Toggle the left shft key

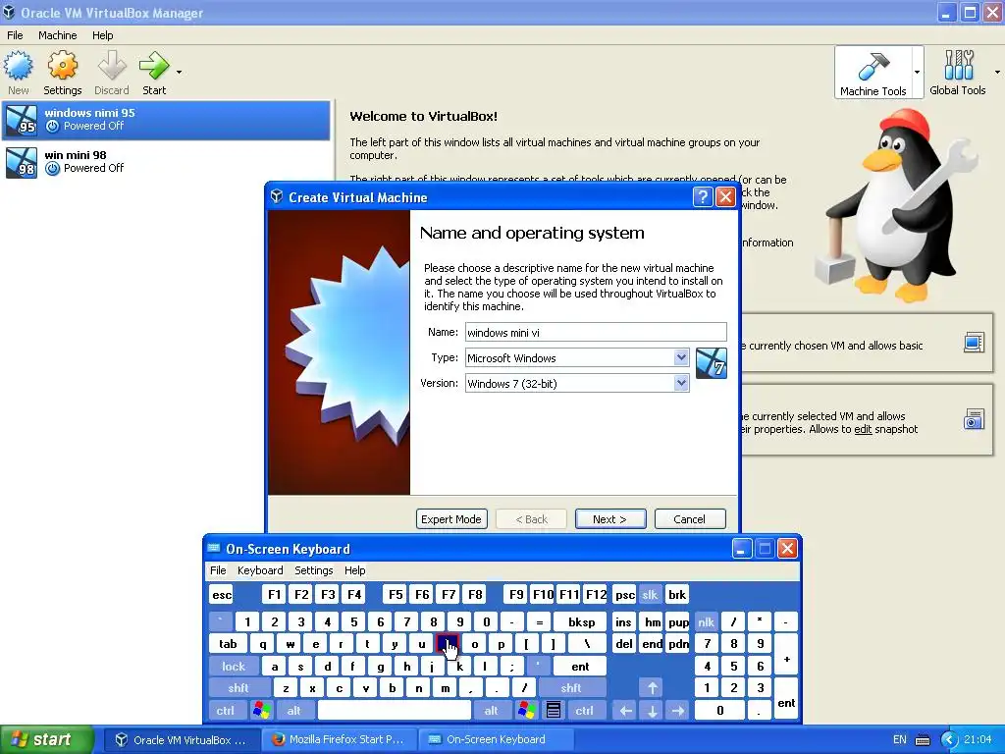[238, 688]
